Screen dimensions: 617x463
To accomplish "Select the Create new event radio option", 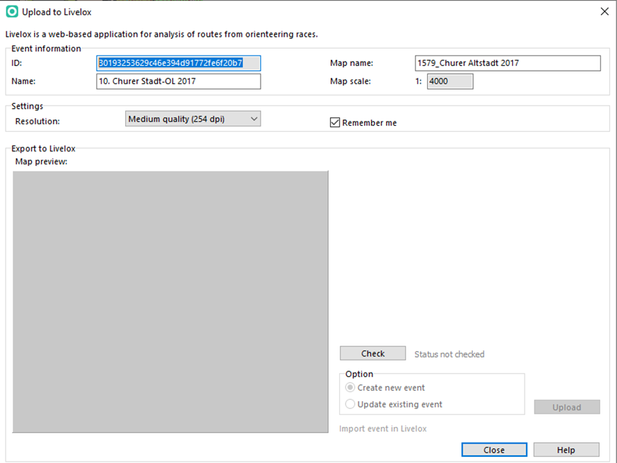I will pos(349,387).
